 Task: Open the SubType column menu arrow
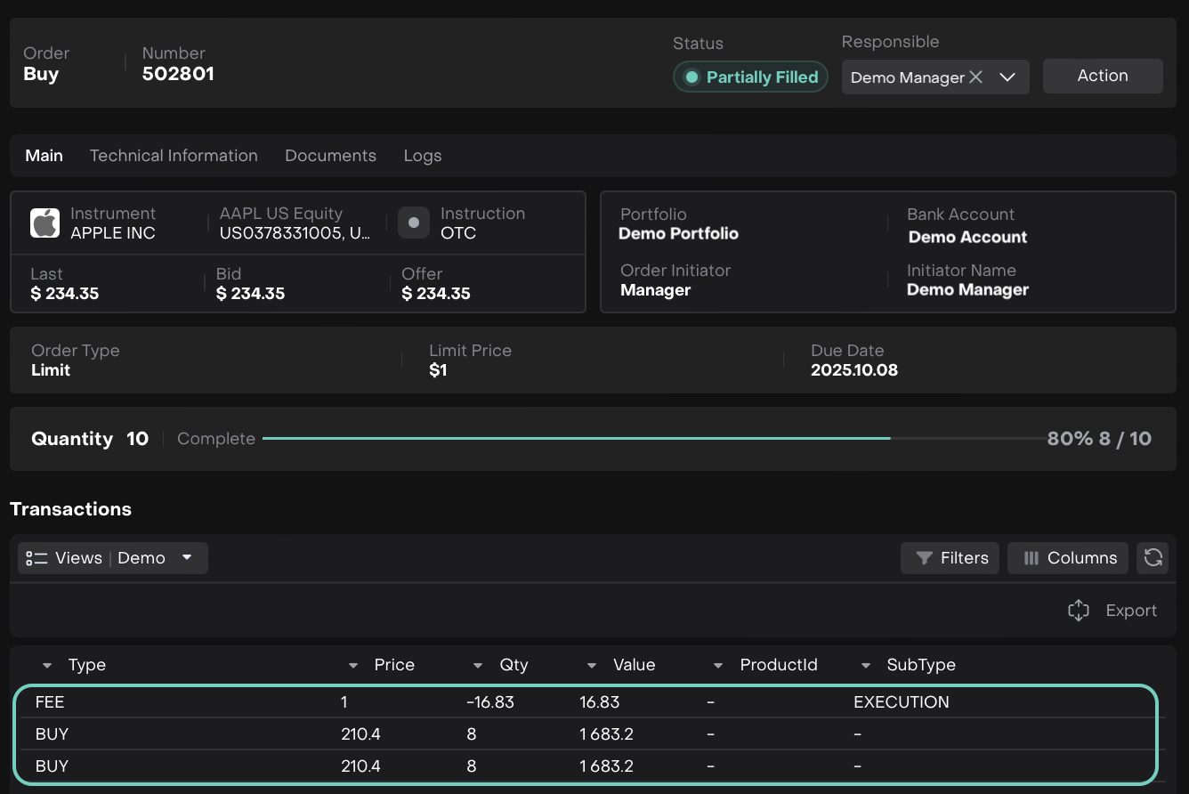coord(866,666)
